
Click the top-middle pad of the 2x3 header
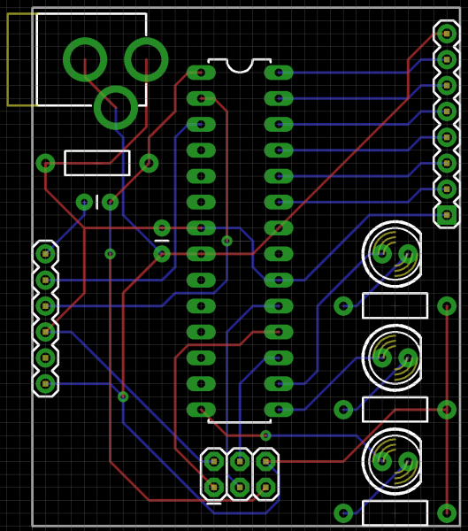240,462
